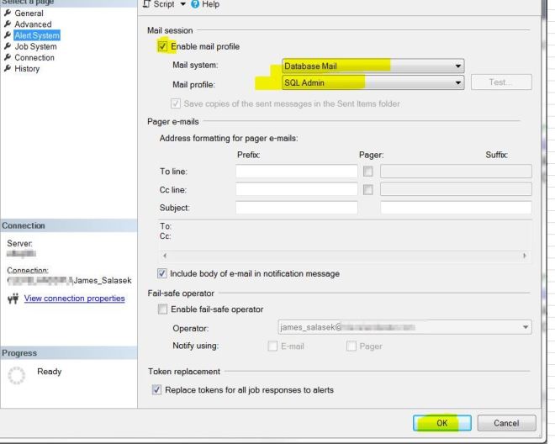Image resolution: width=555 pixels, height=444 pixels.
Task: Click the Job System page icon
Action: coord(8,47)
